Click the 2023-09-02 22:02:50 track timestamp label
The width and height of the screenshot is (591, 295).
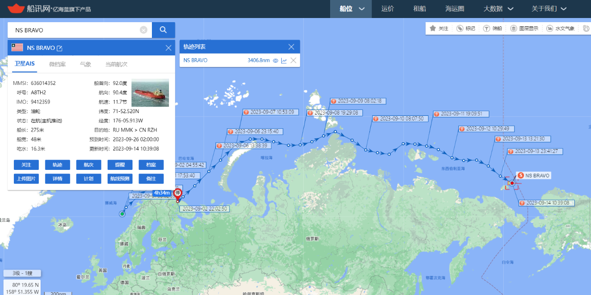[205, 209]
